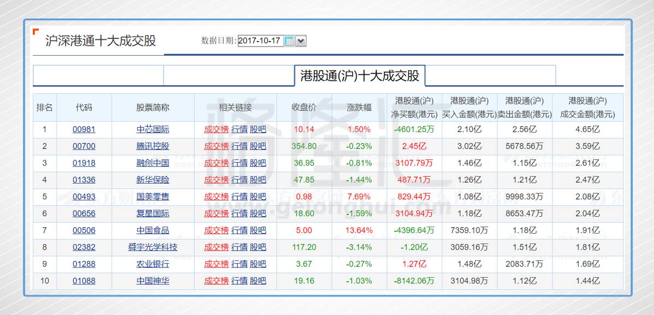Open the 舜宇光学科技 stock name link
This screenshot has height=315, width=654.
pyautogui.click(x=153, y=247)
